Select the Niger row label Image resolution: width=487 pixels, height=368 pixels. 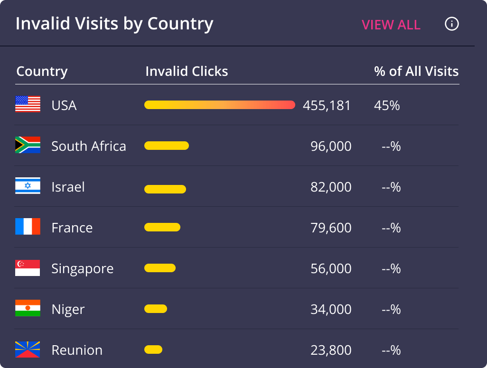click(68, 309)
